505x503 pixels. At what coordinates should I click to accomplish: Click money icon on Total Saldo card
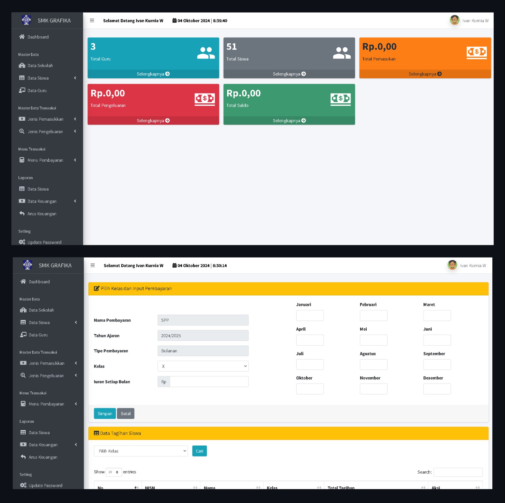(x=340, y=99)
